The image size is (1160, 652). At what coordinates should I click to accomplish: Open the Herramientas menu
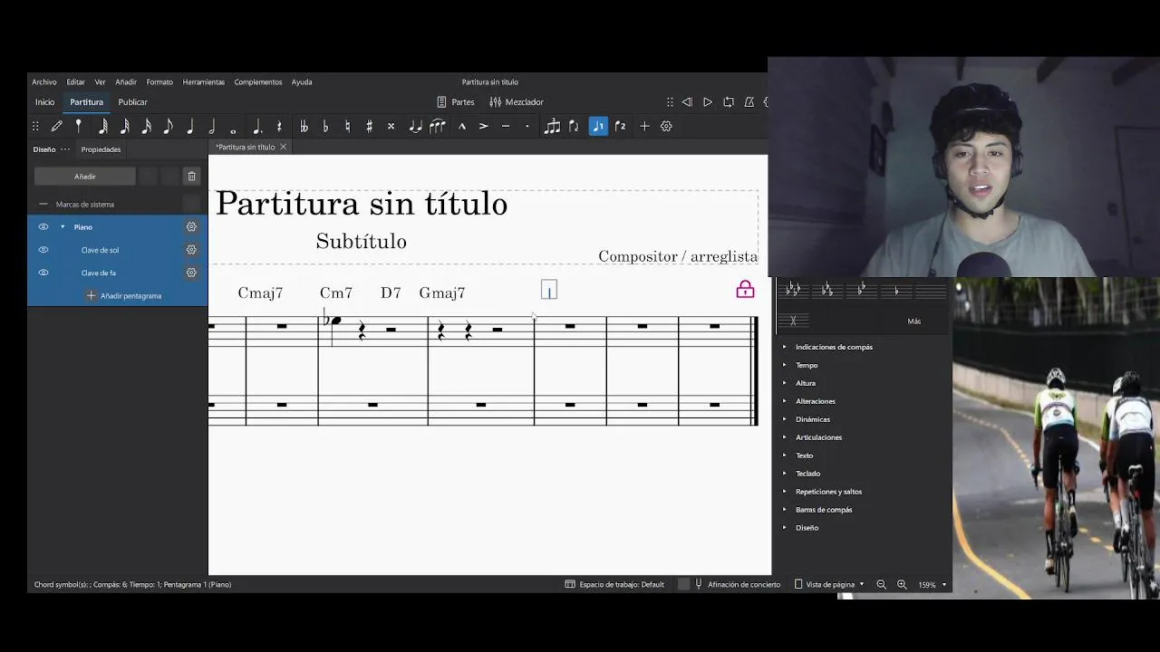(204, 82)
